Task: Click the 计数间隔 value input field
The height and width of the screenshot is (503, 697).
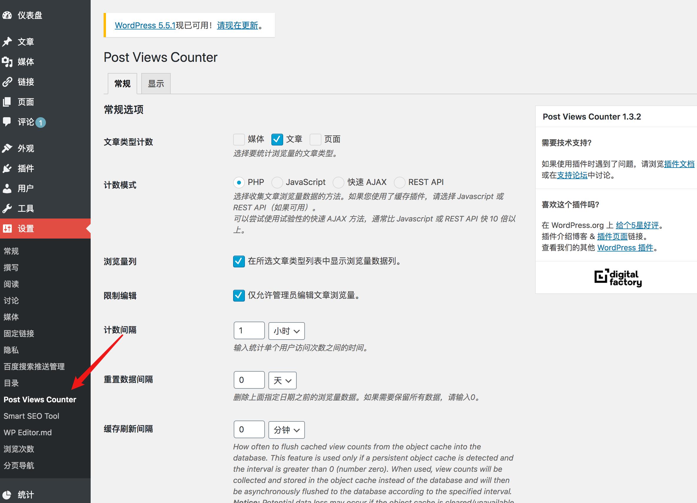Action: [x=249, y=330]
